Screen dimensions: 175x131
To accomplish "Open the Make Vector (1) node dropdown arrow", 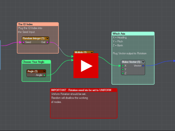I will (143, 62).
